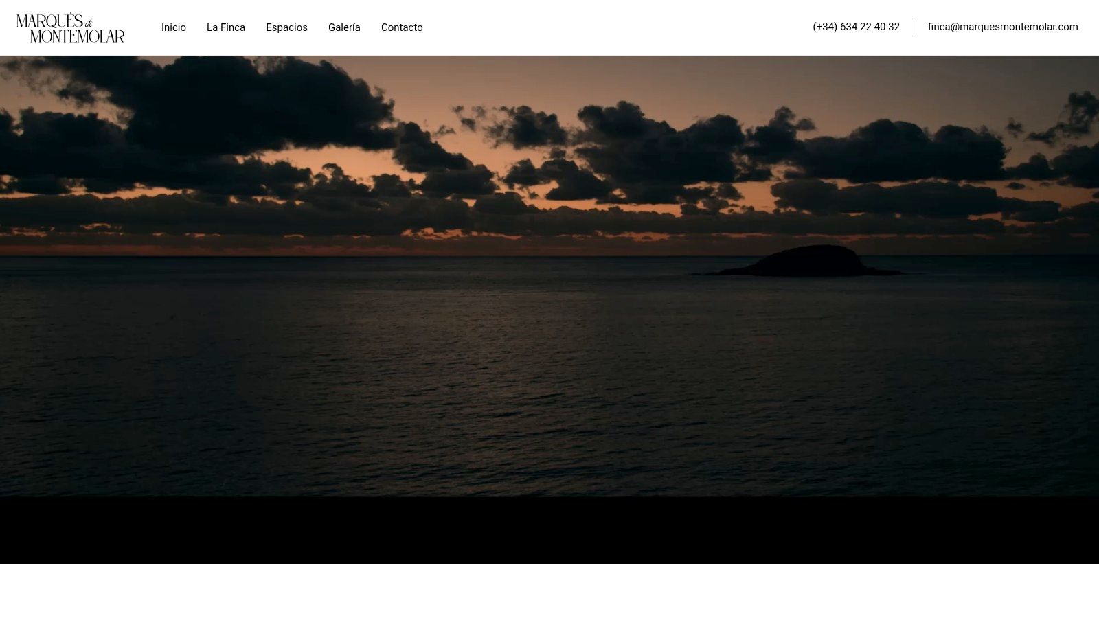Click the dark sea water in the video

(481, 378)
